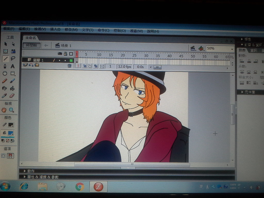The image size is (264, 198).
Task: Open Modify Onion Markers menu
Action: click(102, 66)
